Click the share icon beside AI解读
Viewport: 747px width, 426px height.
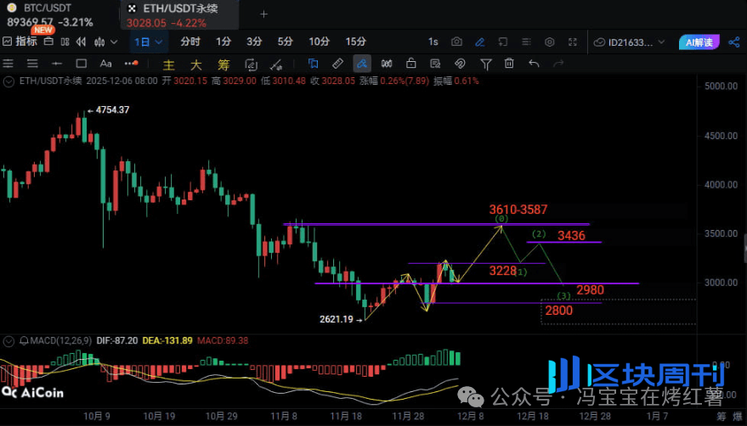tap(734, 42)
